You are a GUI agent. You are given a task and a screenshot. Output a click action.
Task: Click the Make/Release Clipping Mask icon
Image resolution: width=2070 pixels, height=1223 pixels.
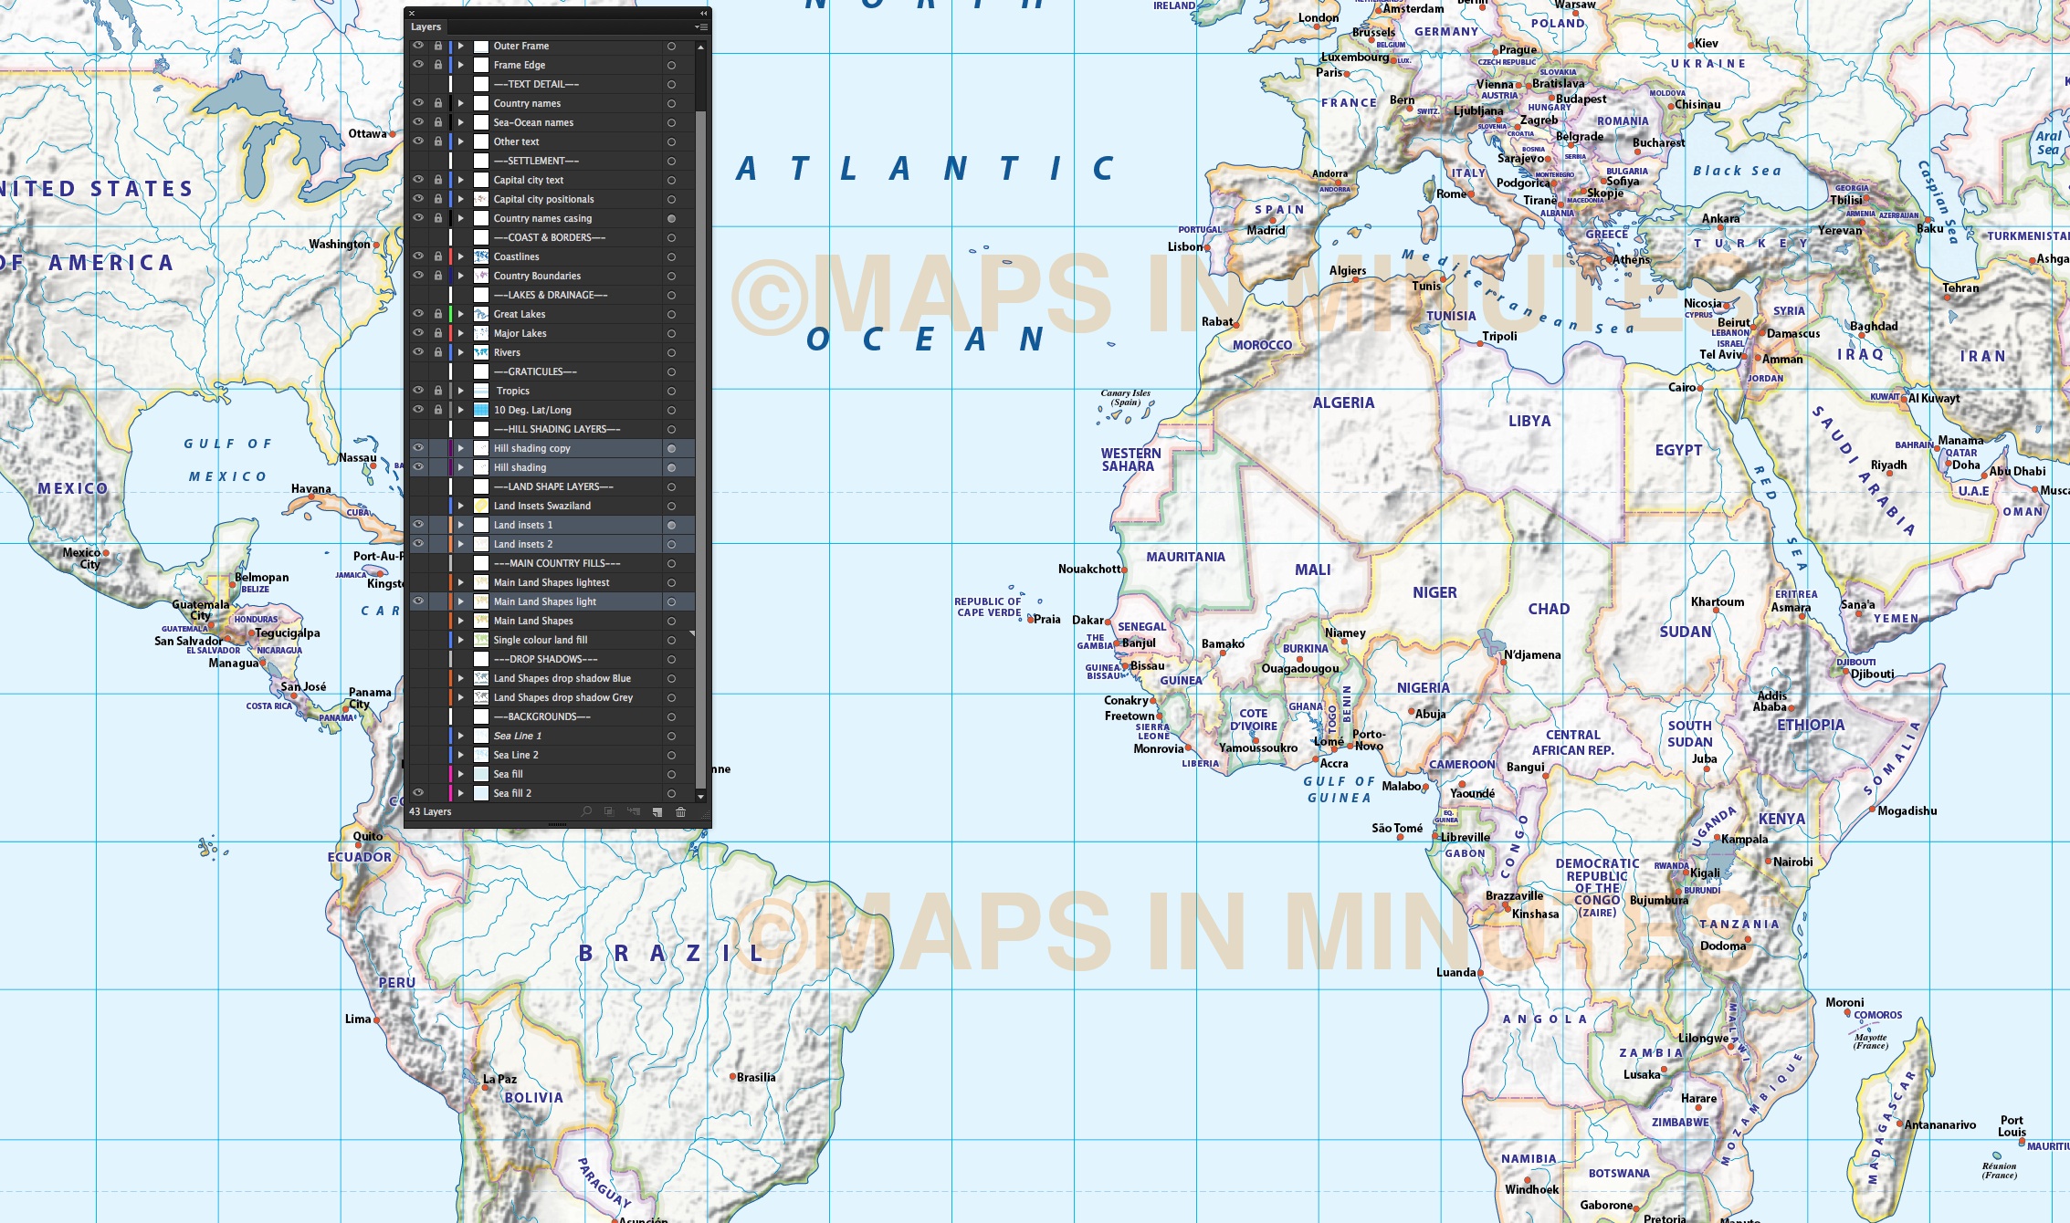coord(609,811)
